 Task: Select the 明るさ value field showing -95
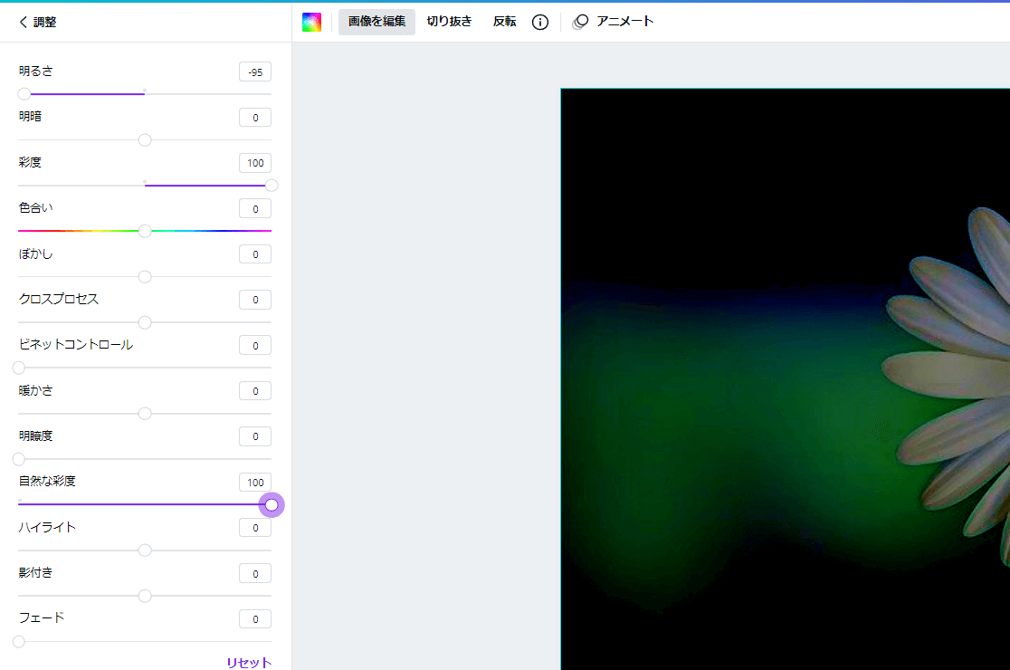coord(254,71)
